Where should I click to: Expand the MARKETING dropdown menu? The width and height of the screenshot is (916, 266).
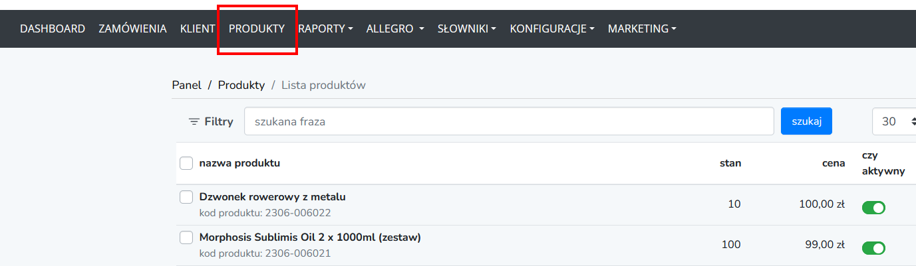click(642, 29)
